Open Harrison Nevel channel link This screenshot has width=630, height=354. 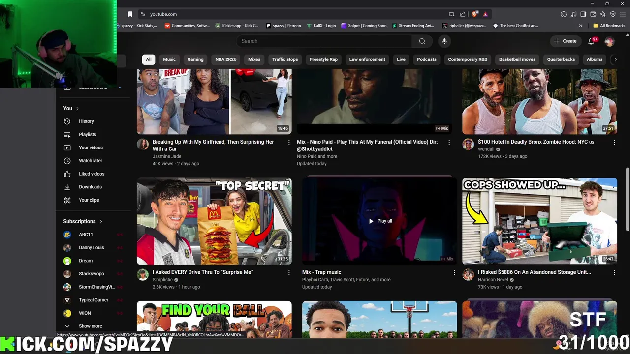coord(493,280)
